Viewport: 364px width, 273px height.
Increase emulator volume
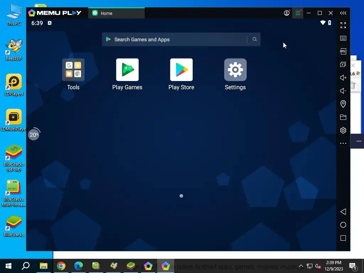pyautogui.click(x=343, y=77)
